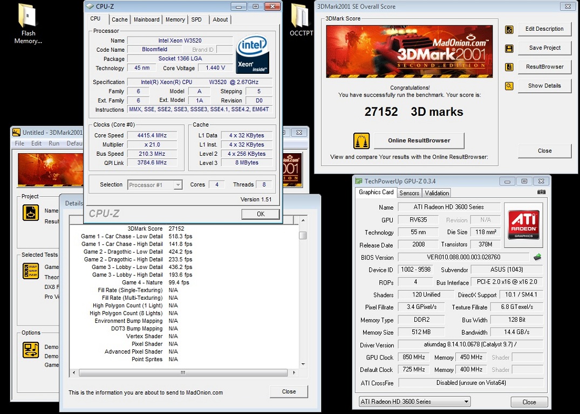The height and width of the screenshot is (414, 580).
Task: Click the details list scroll left arrow
Action: coord(73,372)
